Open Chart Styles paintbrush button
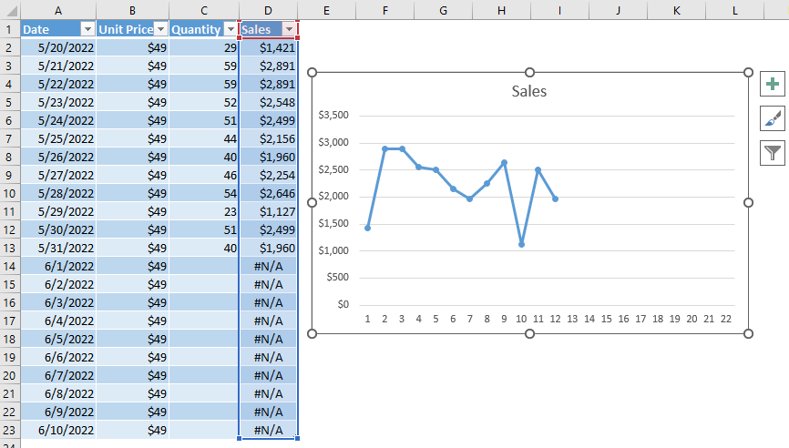789x448 pixels. (773, 118)
